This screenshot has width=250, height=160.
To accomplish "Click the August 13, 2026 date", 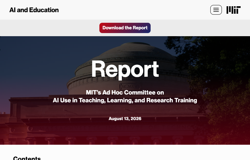I will (125, 119).
